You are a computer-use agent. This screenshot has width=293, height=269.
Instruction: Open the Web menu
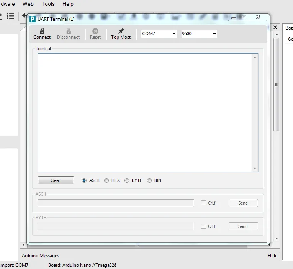[28, 4]
